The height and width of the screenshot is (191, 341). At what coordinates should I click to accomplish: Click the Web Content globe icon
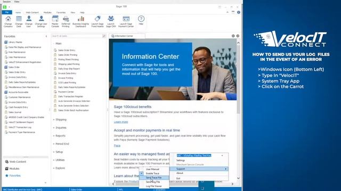[7, 161]
